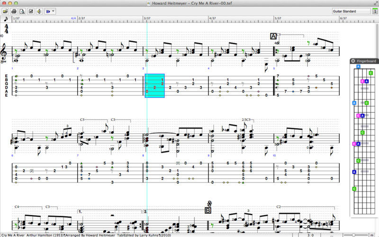Click measure number 10 below the staff
379x237 pixels.
click(274, 155)
